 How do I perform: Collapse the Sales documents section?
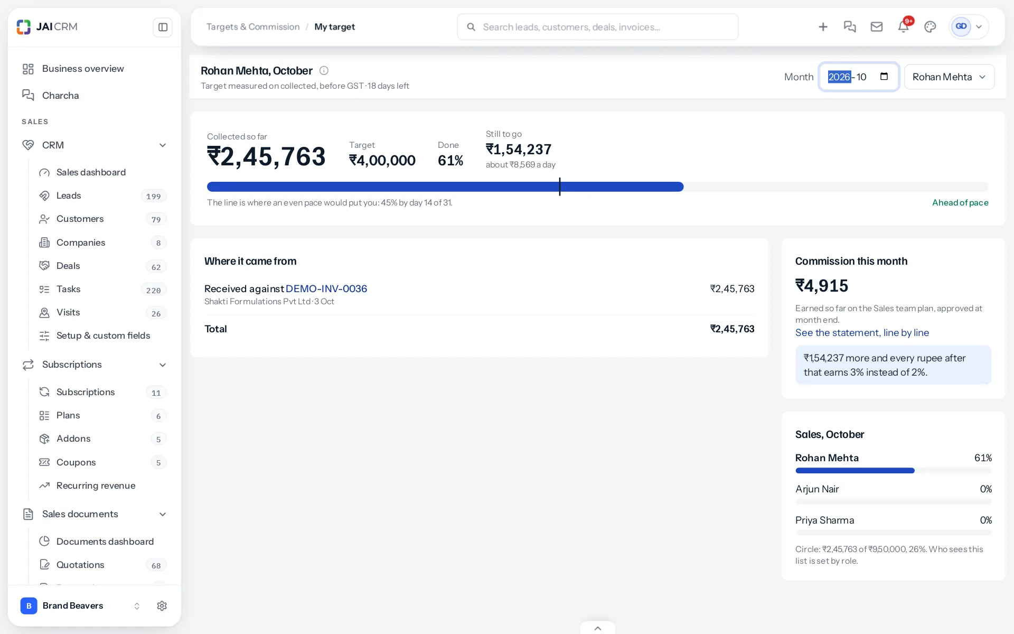pyautogui.click(x=163, y=515)
